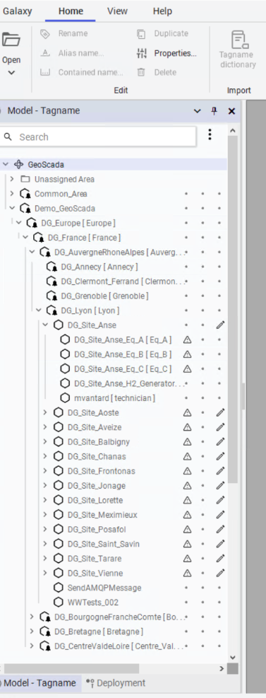Viewport: 266px width, 698px height.
Task: Click the Properties sliders icon
Action: [x=141, y=54]
